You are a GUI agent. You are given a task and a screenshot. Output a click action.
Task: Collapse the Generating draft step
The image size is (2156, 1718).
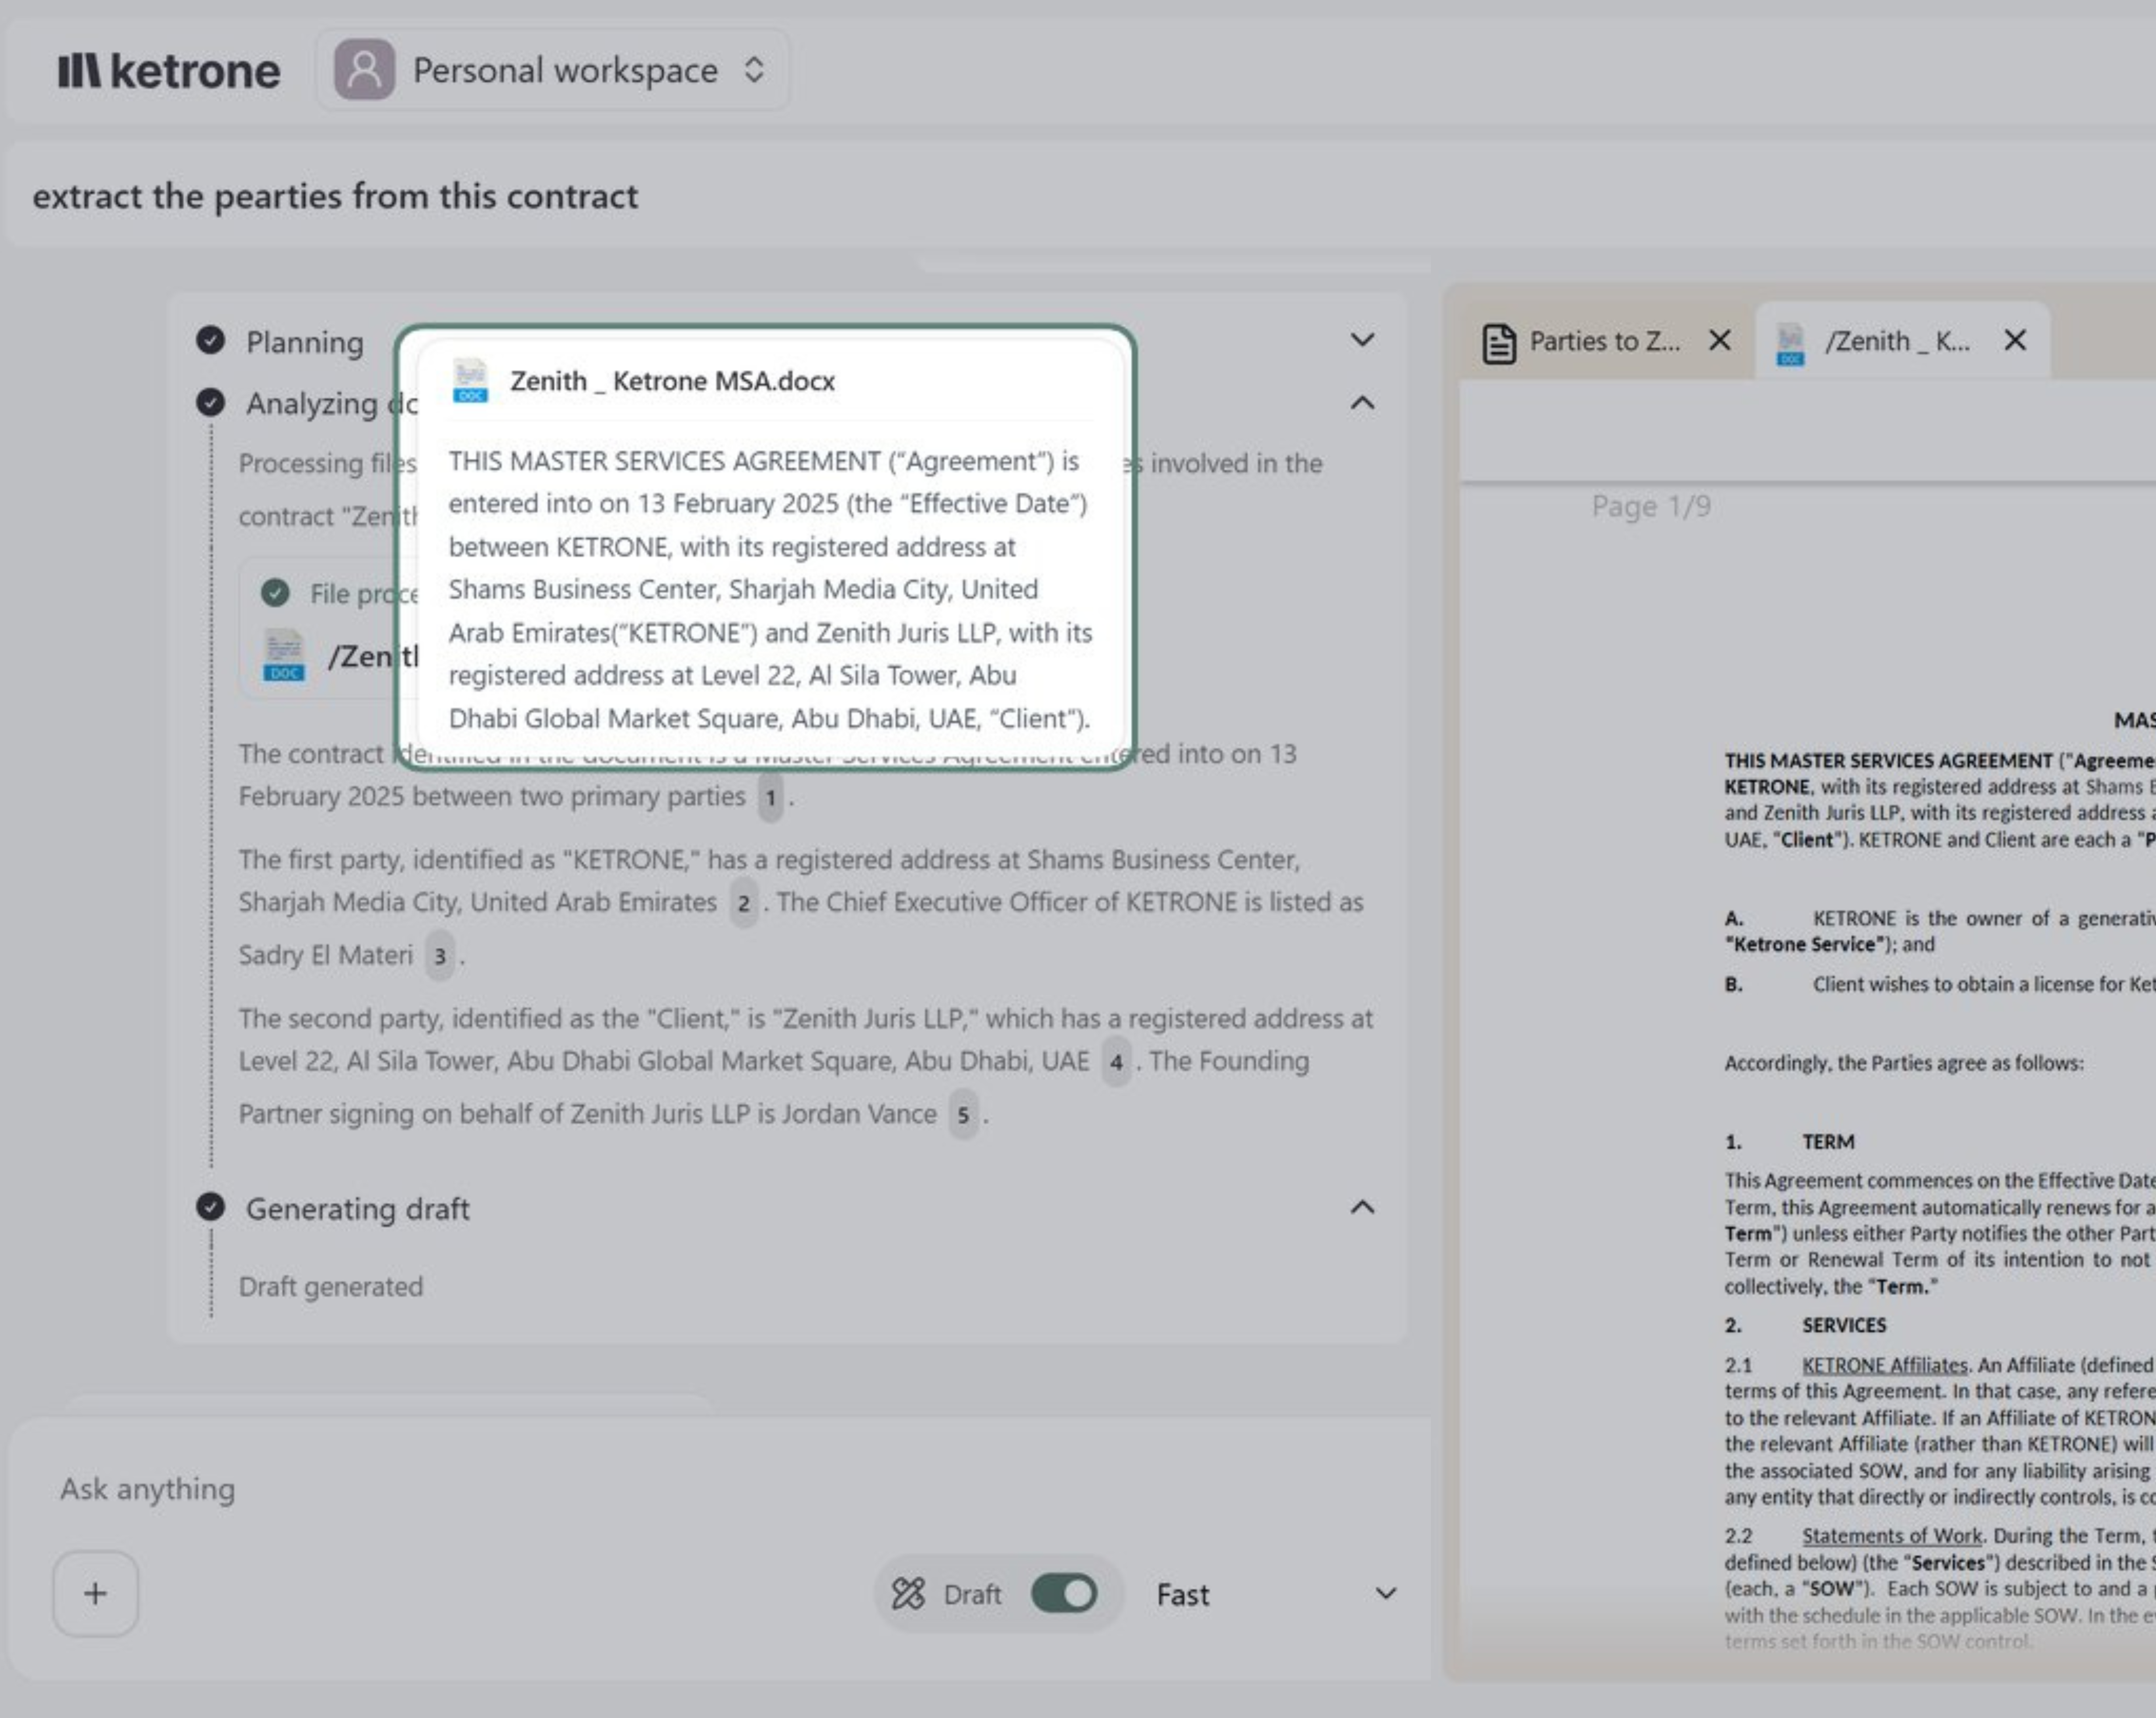(1362, 1207)
